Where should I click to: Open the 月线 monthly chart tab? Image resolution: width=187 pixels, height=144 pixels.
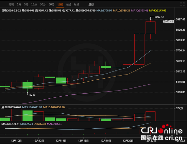[x=76, y=4]
